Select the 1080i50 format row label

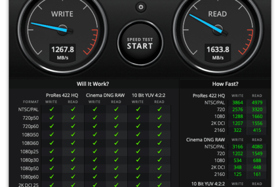30,135
